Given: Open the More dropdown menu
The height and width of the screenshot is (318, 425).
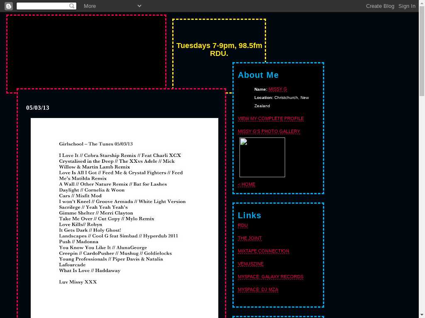Looking at the screenshot, I should pyautogui.click(x=112, y=6).
